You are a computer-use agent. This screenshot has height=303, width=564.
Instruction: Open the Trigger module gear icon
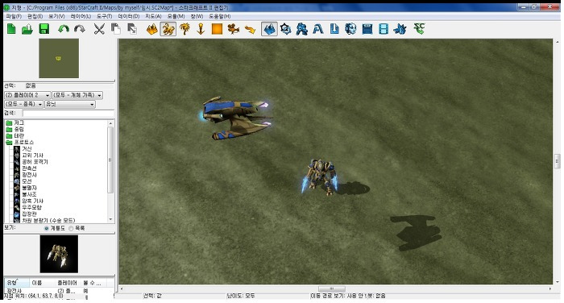285,29
